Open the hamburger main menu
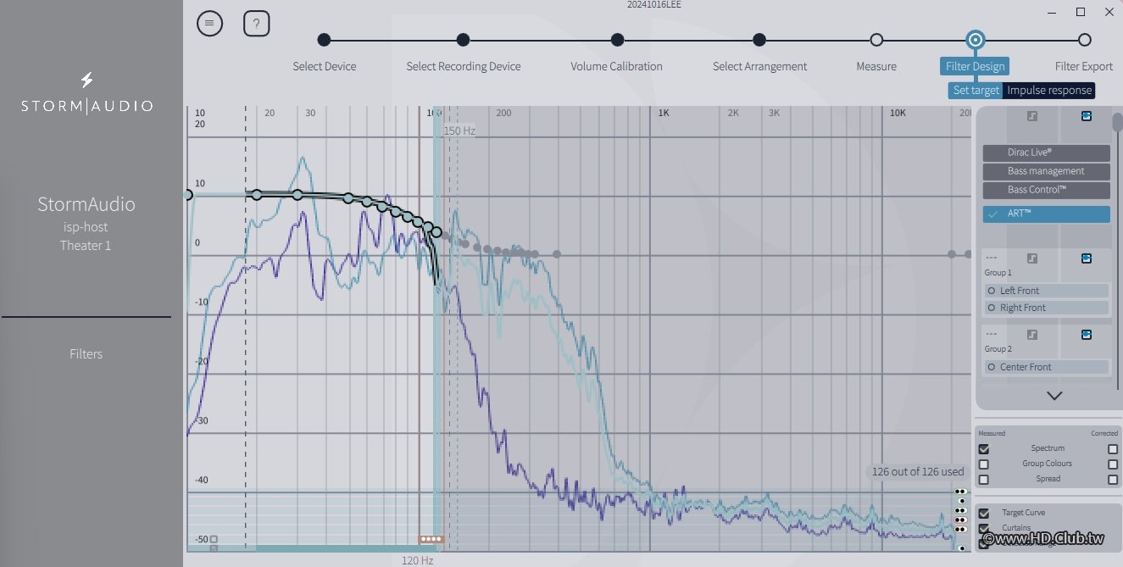1123x567 pixels. point(210,24)
